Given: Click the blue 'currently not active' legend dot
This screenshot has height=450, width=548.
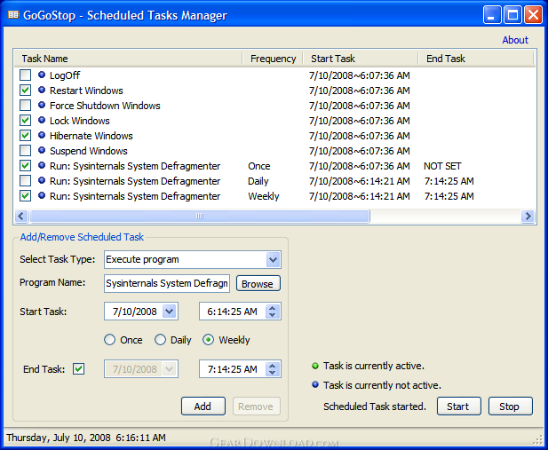Looking at the screenshot, I should click(x=315, y=384).
